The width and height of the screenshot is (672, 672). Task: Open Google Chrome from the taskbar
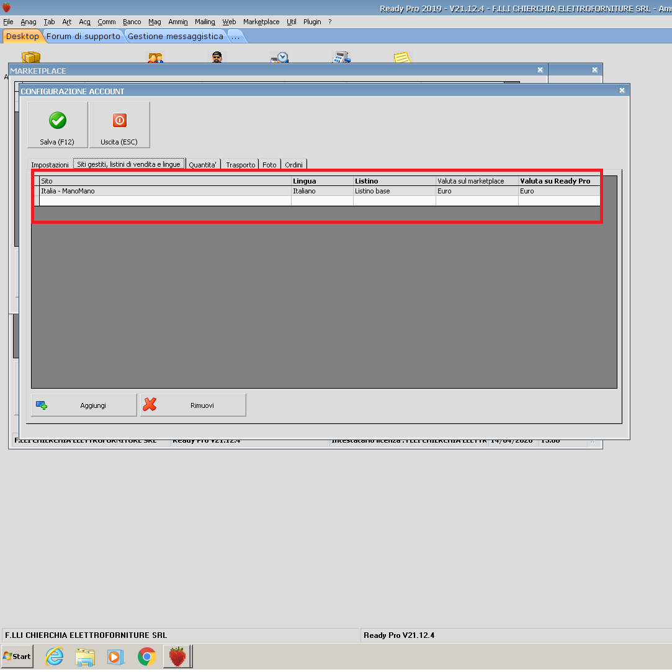(146, 657)
